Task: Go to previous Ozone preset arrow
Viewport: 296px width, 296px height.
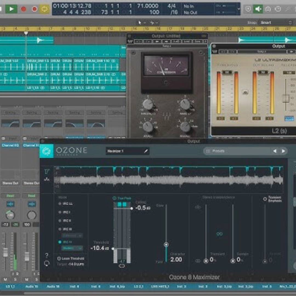Action: click(x=275, y=151)
